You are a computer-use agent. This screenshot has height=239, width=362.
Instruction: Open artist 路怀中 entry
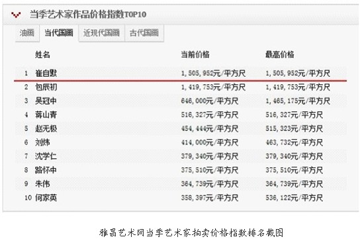point(46,170)
